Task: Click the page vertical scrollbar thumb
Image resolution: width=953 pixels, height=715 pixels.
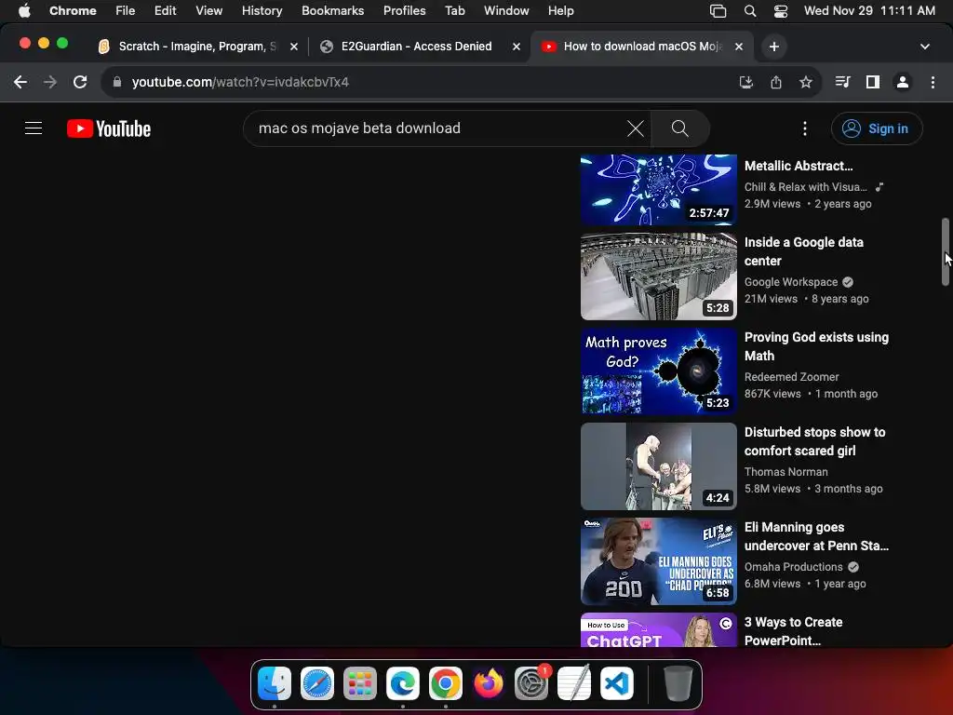Action: [946, 251]
